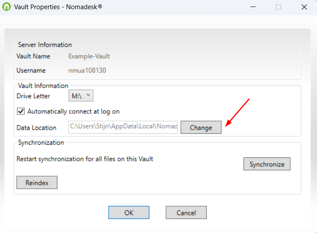
Task: Click the disabled maximize window button
Action: pos(278,7)
